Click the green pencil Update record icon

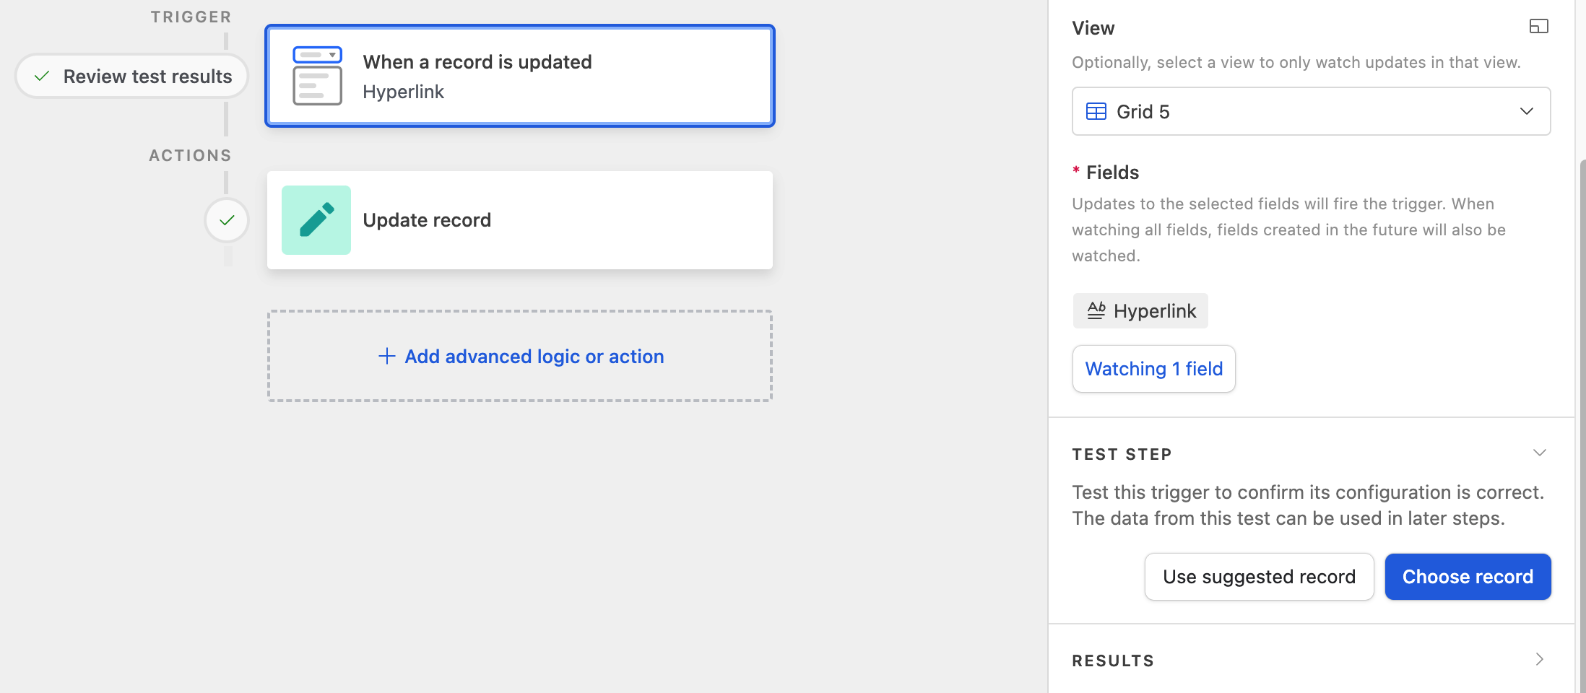click(x=316, y=220)
